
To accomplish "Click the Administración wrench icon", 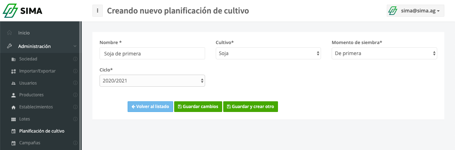I will coord(10,46).
